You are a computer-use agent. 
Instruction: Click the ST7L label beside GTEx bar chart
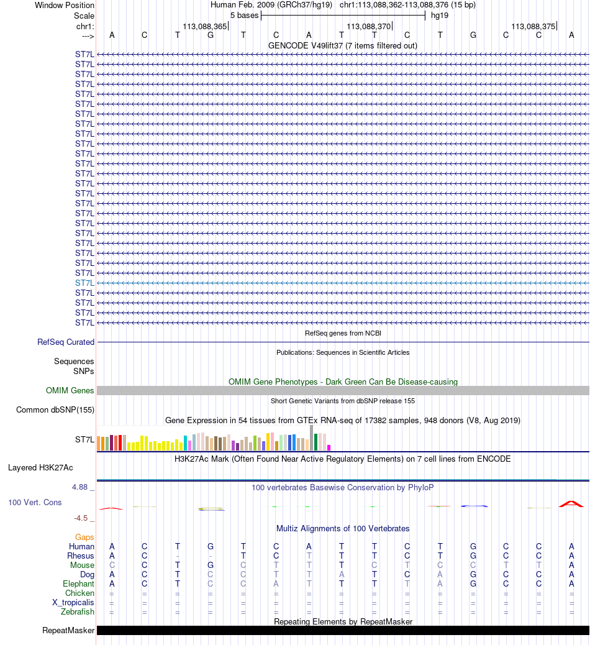pyautogui.click(x=84, y=440)
